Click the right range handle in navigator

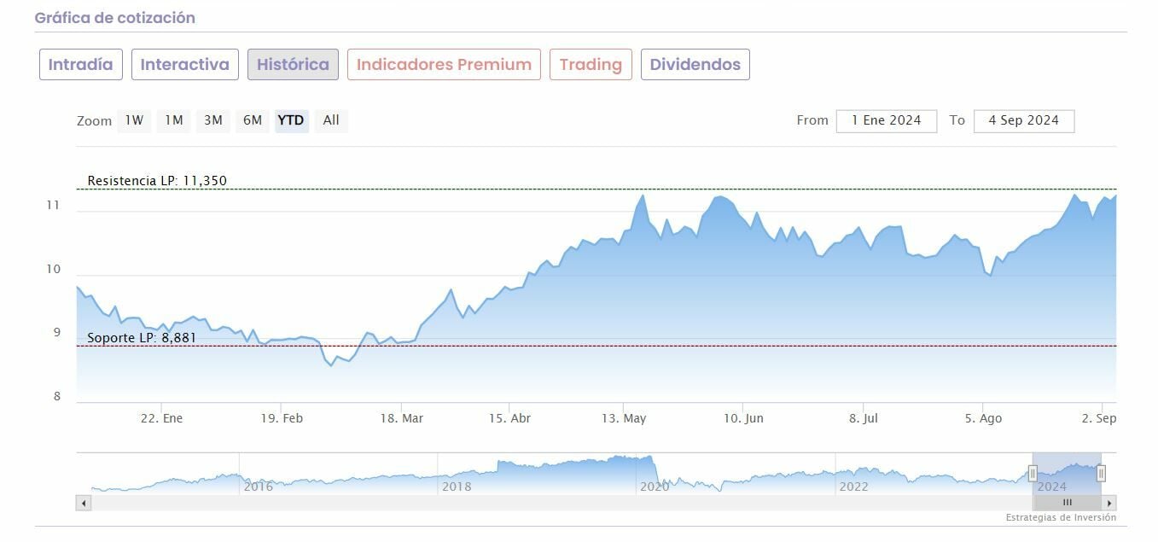pyautogui.click(x=1101, y=473)
